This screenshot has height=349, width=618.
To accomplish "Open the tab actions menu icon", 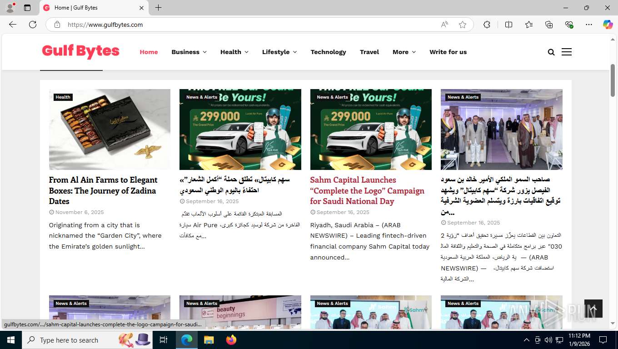I will (x=27, y=8).
